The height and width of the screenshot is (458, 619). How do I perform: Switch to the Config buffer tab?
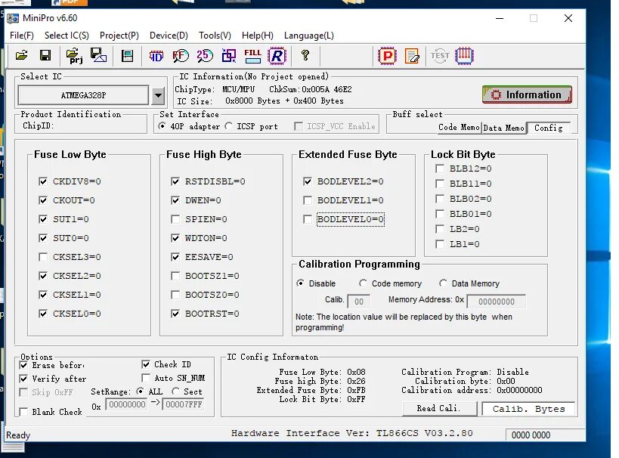(549, 128)
